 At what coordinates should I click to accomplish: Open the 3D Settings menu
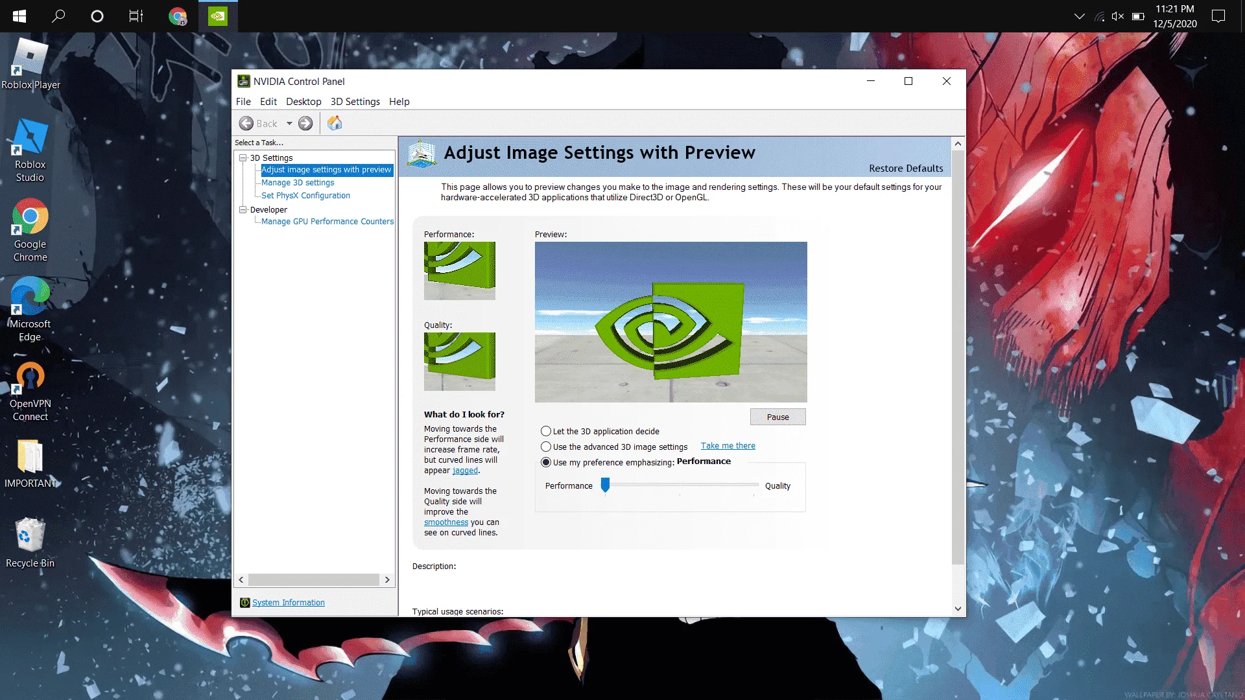355,102
